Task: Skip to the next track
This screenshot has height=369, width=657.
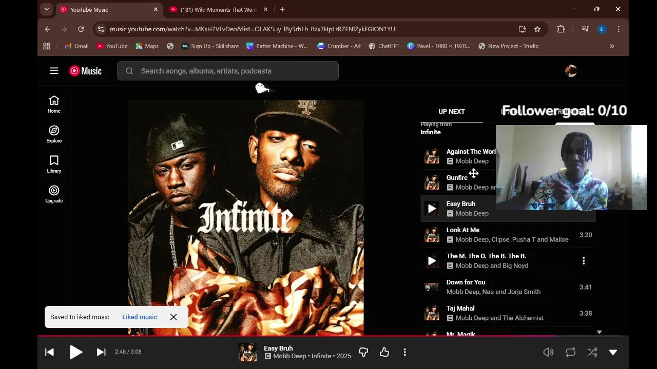Action: (101, 352)
